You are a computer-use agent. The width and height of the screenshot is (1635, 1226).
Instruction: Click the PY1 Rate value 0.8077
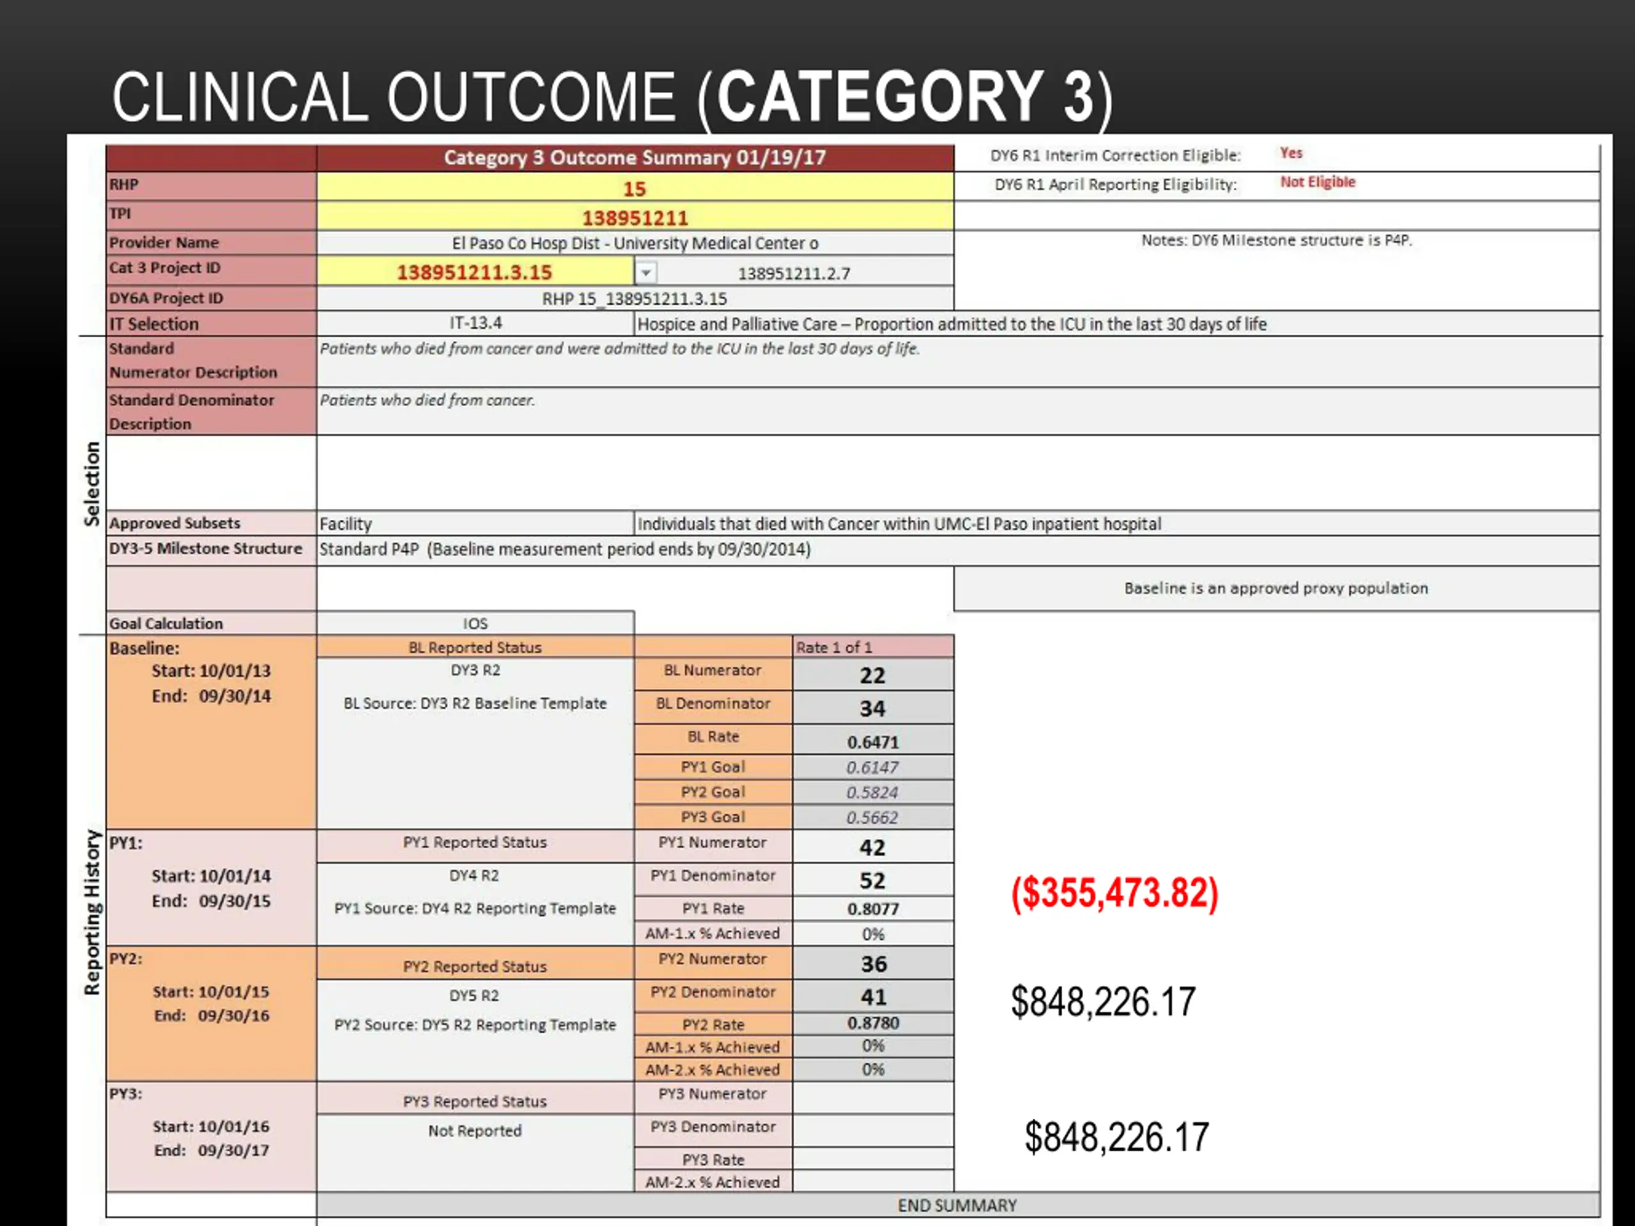click(873, 908)
